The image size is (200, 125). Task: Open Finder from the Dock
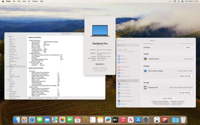point(17,120)
